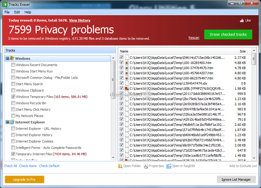Select Intelligent Forms Auto Complete Passwords label

click(49, 148)
